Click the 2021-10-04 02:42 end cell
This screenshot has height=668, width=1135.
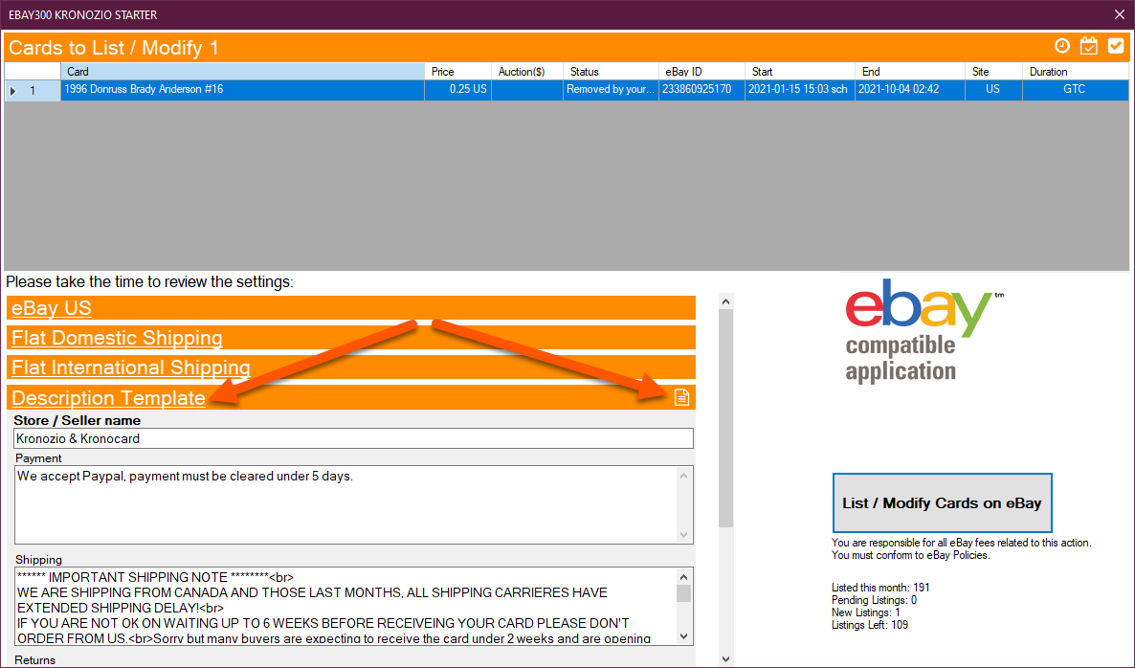coord(910,90)
